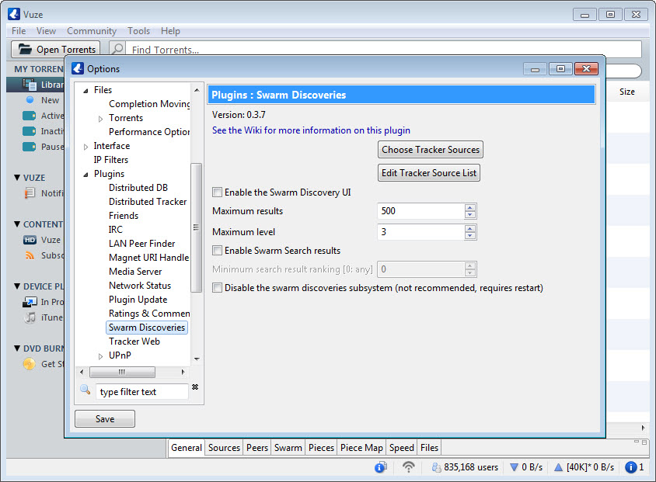Click the tree vertical scrollbar thumb
The image size is (656, 482).
(x=196, y=227)
